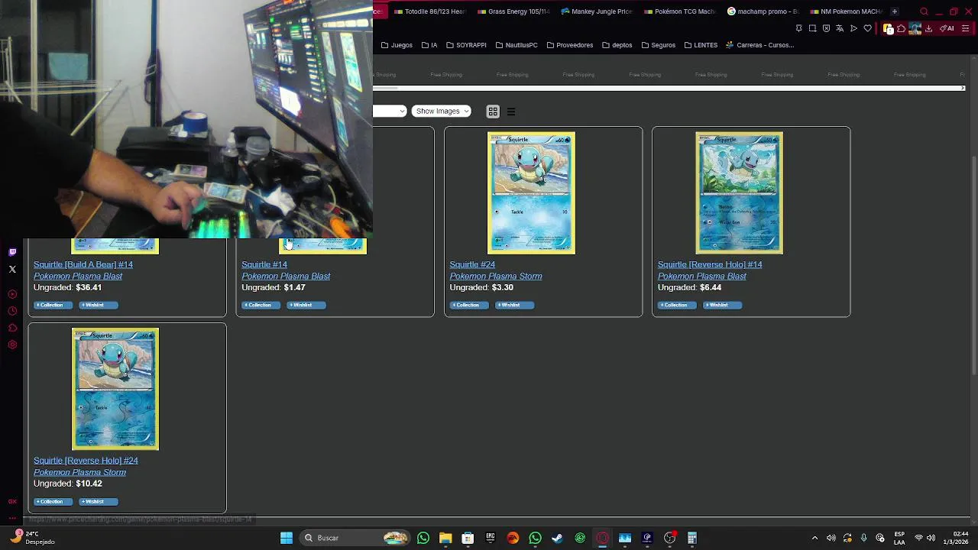
Task: Open the Windows Start menu
Action: click(287, 538)
